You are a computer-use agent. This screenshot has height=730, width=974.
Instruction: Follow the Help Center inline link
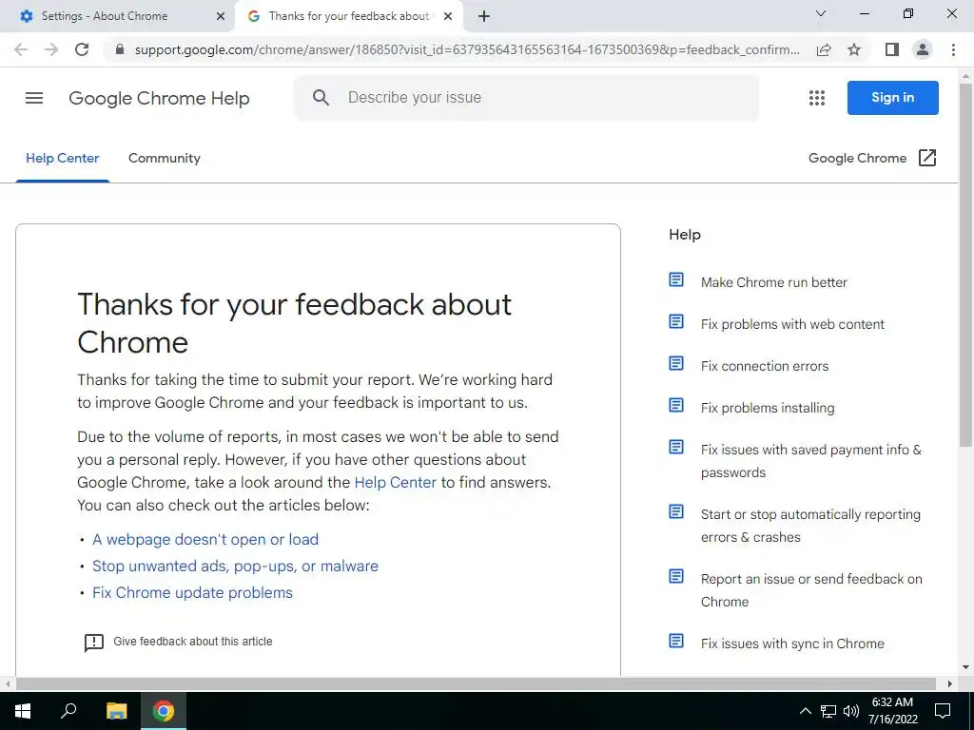[395, 482]
